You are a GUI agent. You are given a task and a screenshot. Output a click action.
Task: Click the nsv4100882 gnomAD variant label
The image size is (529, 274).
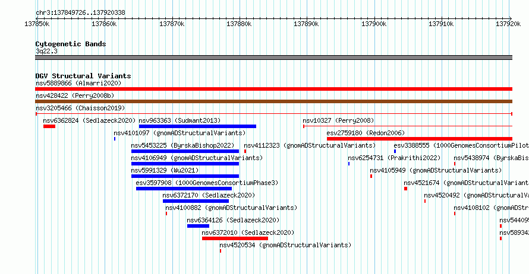click(x=231, y=208)
